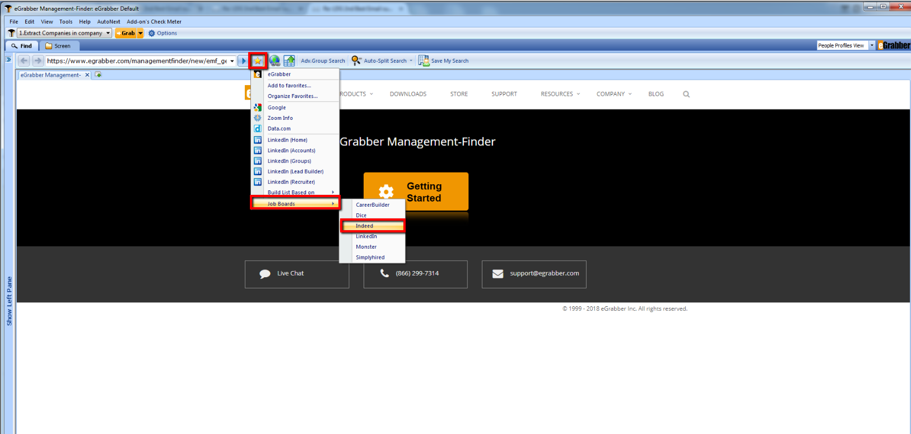Expand the RESOURCES website menu

(578, 94)
